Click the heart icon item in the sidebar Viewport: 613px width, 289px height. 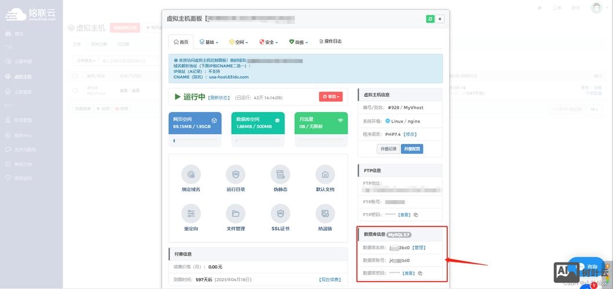pos(18,178)
